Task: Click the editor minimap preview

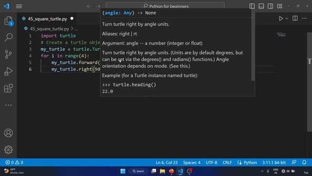Action: 282,35
